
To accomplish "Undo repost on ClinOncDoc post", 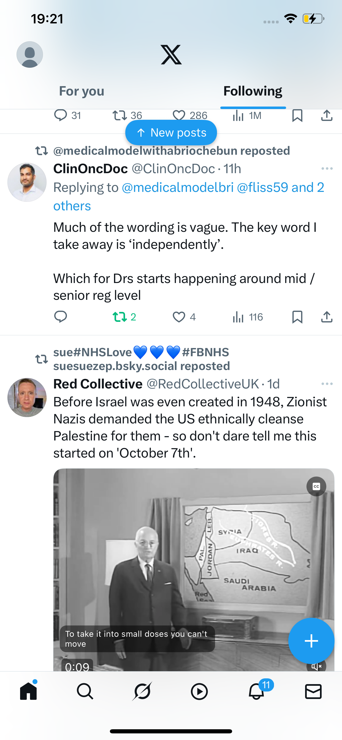I will coord(120,317).
